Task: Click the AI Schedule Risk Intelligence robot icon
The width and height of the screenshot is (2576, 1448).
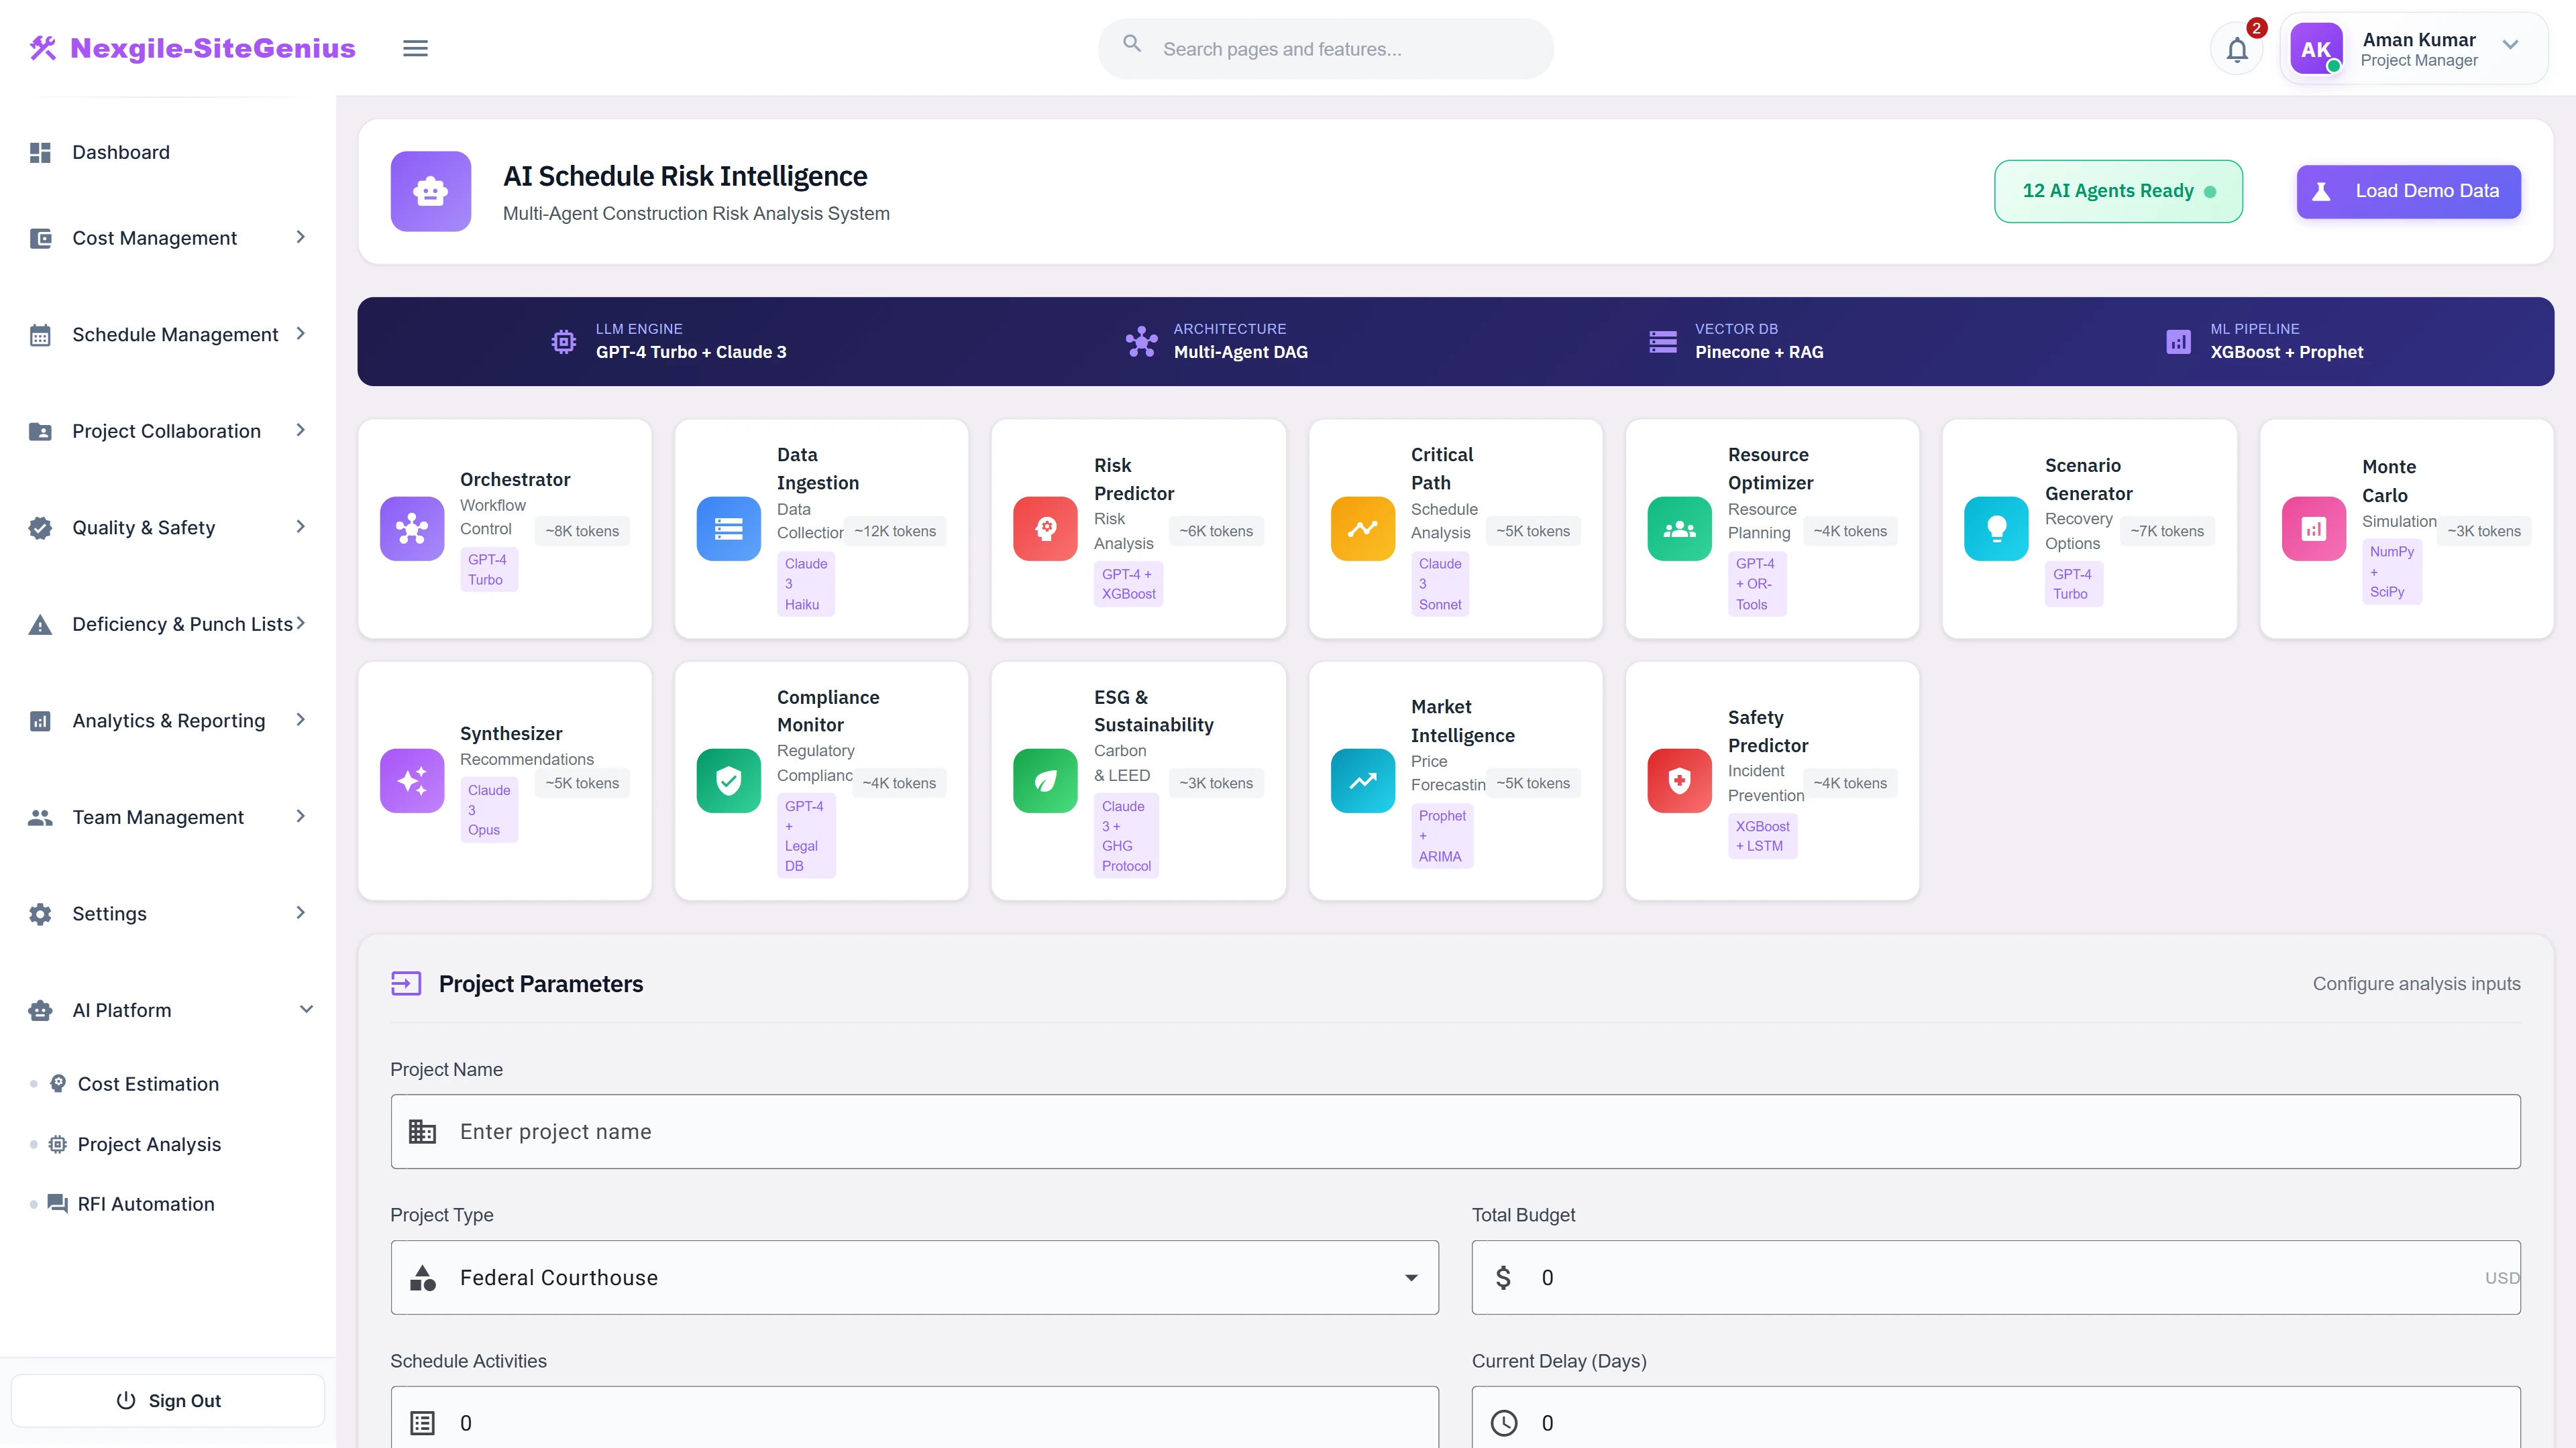Action: pyautogui.click(x=430, y=191)
